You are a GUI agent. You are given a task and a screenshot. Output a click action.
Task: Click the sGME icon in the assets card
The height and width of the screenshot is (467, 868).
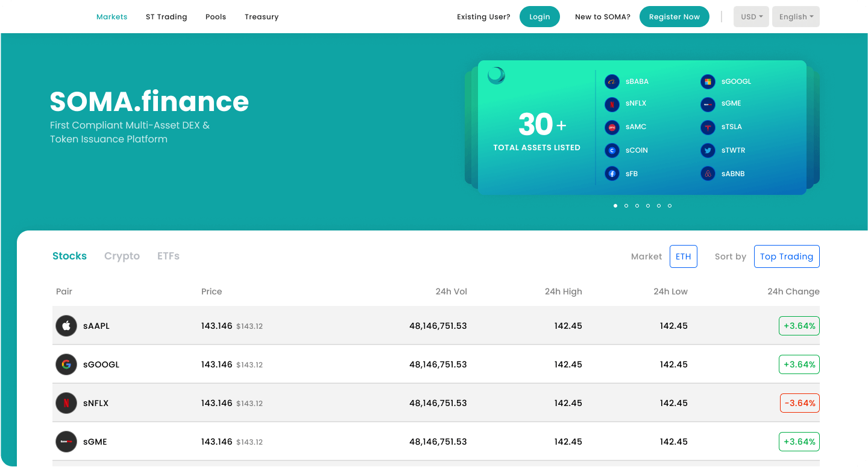708,104
